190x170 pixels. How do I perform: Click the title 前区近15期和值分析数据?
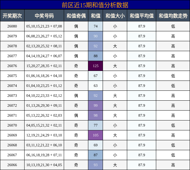click(x=95, y=5)
